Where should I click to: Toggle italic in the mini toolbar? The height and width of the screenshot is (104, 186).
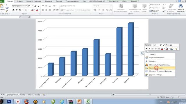(149, 49)
